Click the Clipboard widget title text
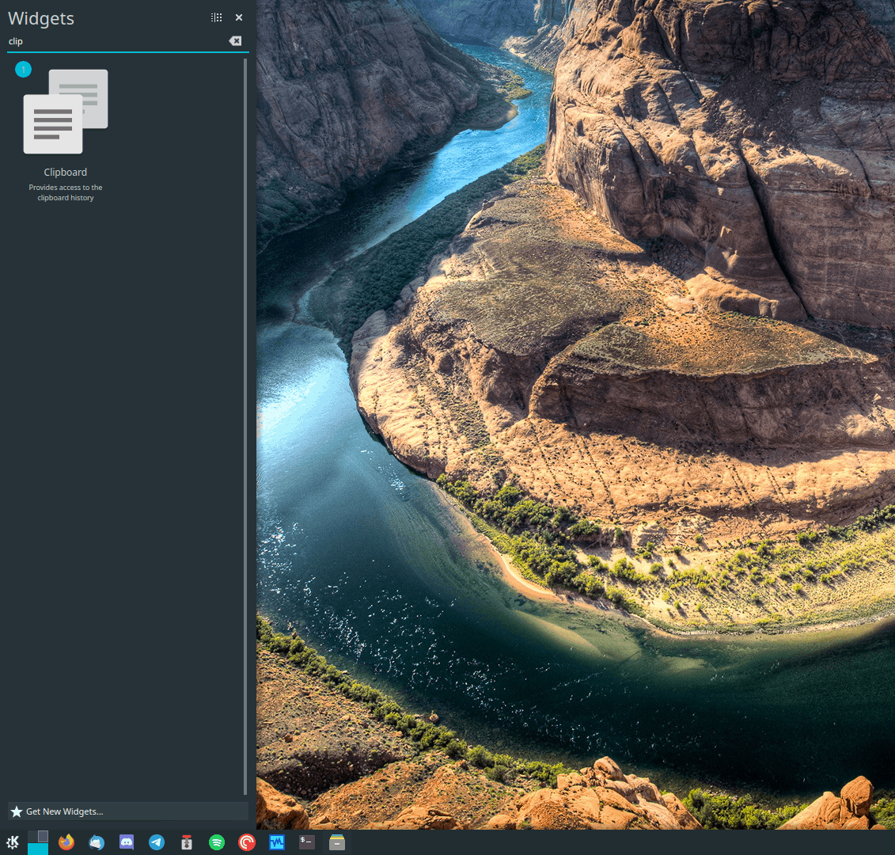The height and width of the screenshot is (855, 895). coord(65,172)
